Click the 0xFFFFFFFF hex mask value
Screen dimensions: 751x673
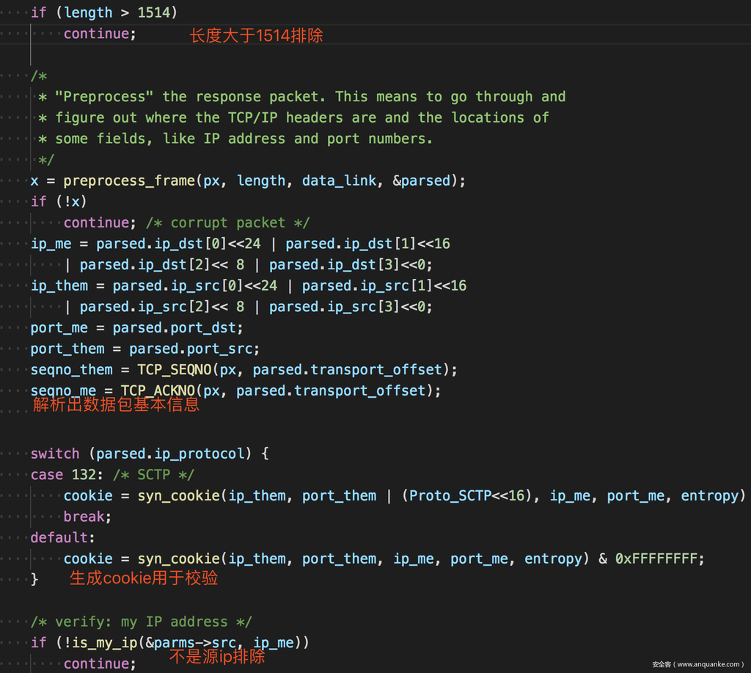click(x=656, y=559)
